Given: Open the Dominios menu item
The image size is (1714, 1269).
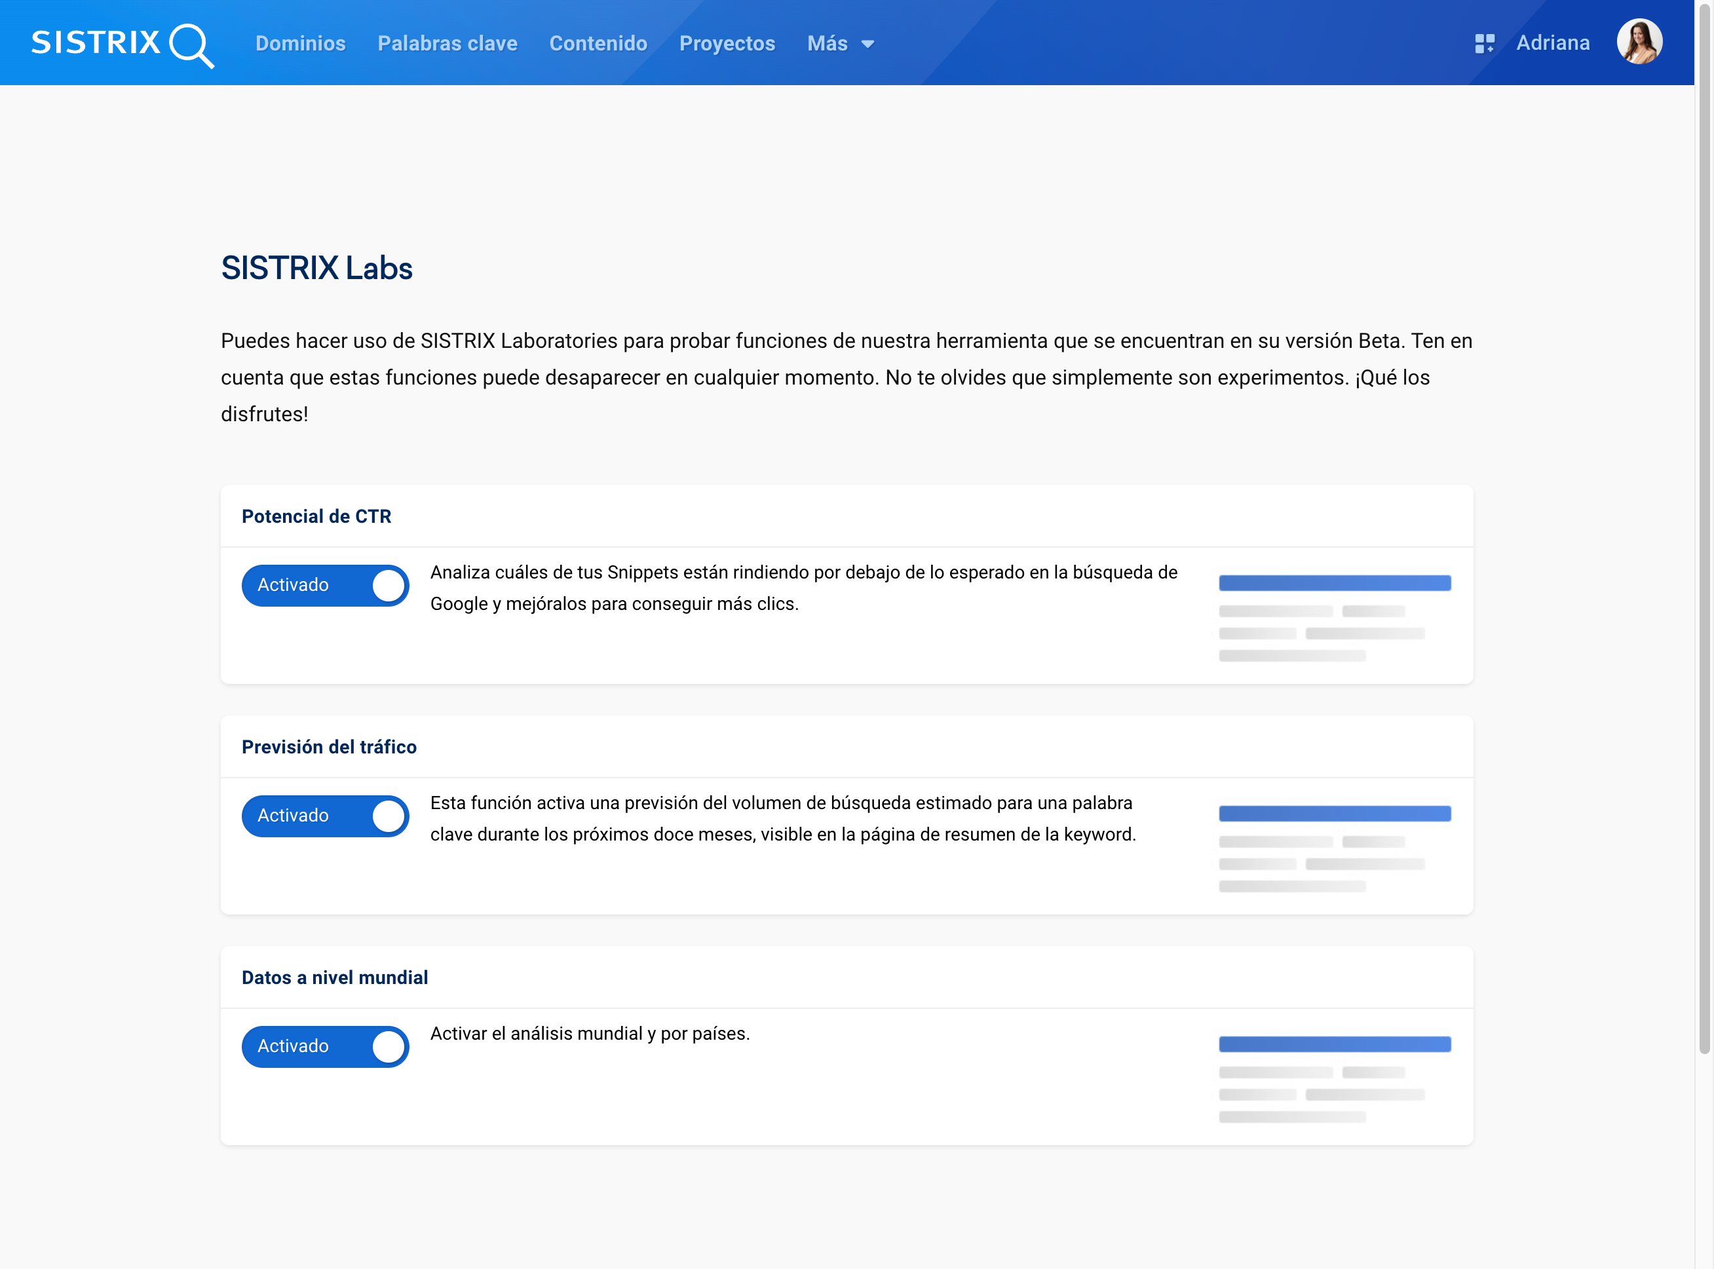Looking at the screenshot, I should 300,44.
